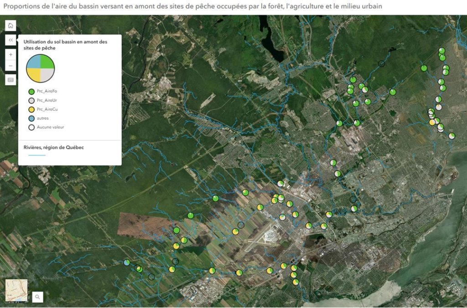Switch basemap using the street map thumbnail
Screen dimensions: 467x308
16,291
